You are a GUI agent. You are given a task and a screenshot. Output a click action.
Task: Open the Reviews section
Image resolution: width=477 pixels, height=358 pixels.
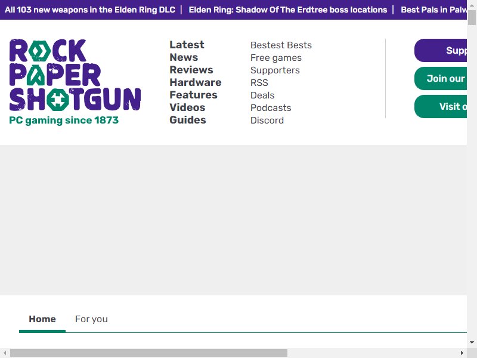click(191, 70)
